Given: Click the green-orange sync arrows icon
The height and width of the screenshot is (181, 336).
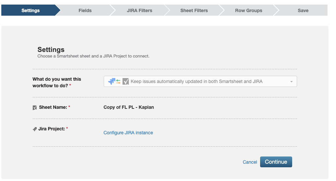Looking at the screenshot, I should click(118, 81).
